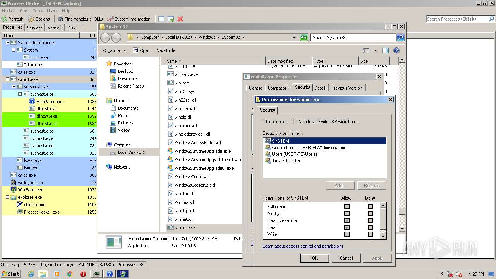Select winlogon.exe process row
This screenshot has width=496, height=279.
49,183
